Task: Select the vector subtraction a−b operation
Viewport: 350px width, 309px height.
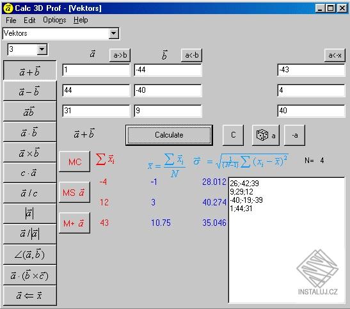Action: pos(29,91)
